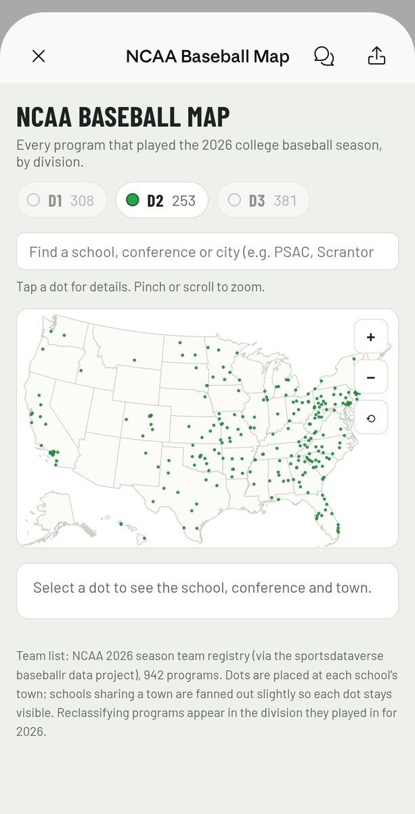The width and height of the screenshot is (415, 814).
Task: Tap the share upload icon
Action: (x=376, y=56)
